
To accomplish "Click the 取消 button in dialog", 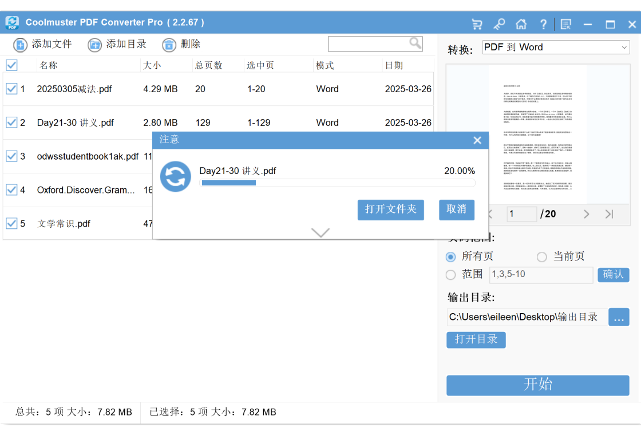I will pyautogui.click(x=457, y=209).
